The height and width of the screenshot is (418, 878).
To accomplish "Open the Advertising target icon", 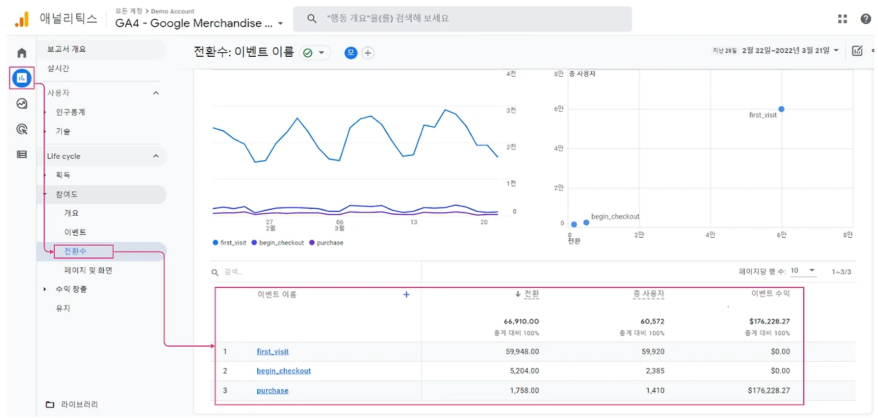I will (22, 129).
